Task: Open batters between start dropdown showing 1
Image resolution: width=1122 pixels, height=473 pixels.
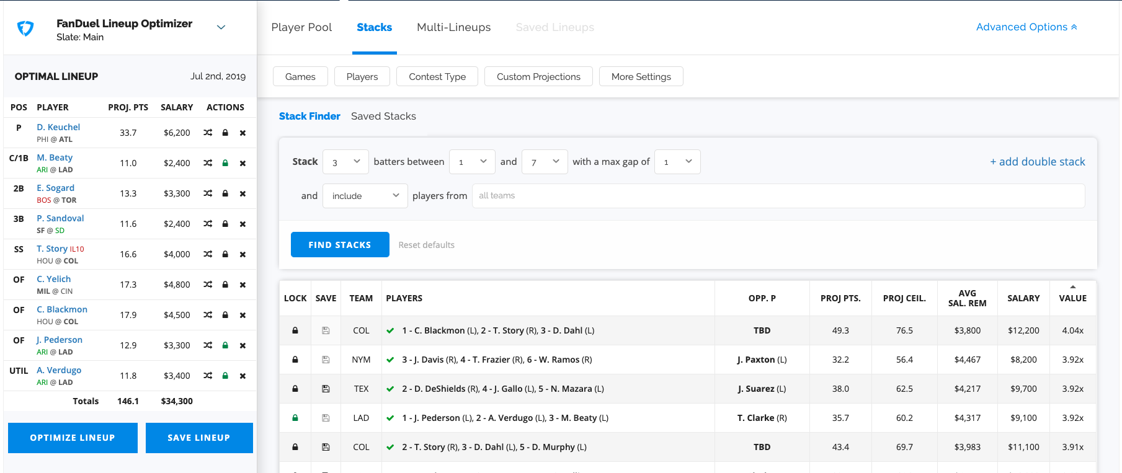Action: (x=472, y=162)
